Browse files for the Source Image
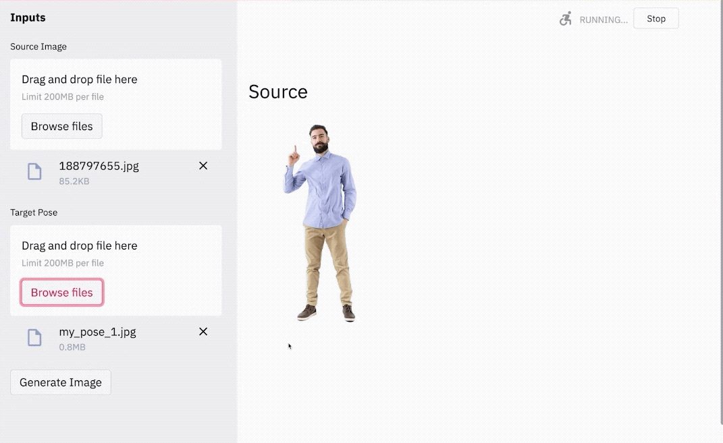The height and width of the screenshot is (443, 723). pos(62,126)
